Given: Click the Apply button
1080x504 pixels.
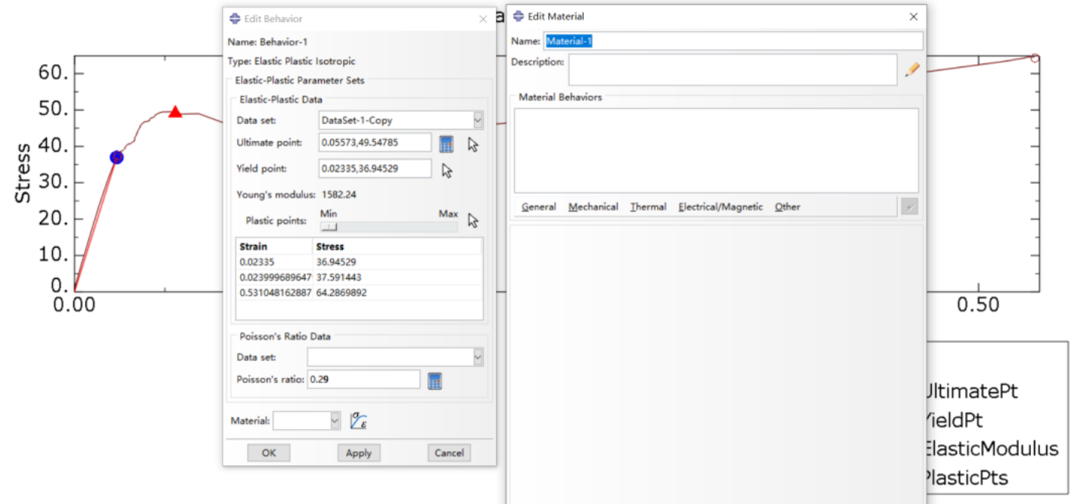Looking at the screenshot, I should pos(359,453).
